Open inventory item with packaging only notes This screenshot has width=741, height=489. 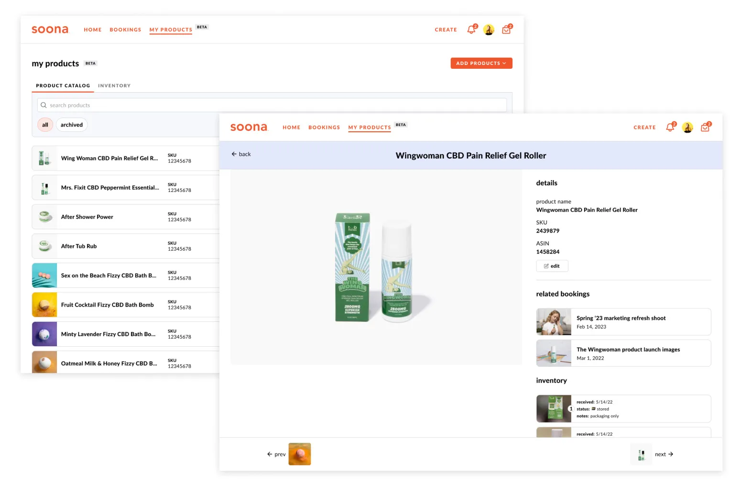(x=623, y=409)
